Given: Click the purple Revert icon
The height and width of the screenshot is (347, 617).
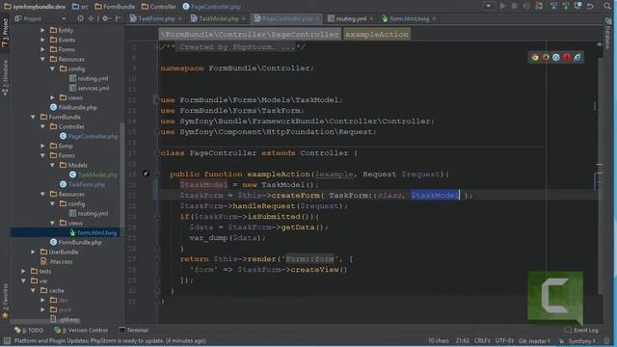Looking at the screenshot, I should click(x=590, y=6).
